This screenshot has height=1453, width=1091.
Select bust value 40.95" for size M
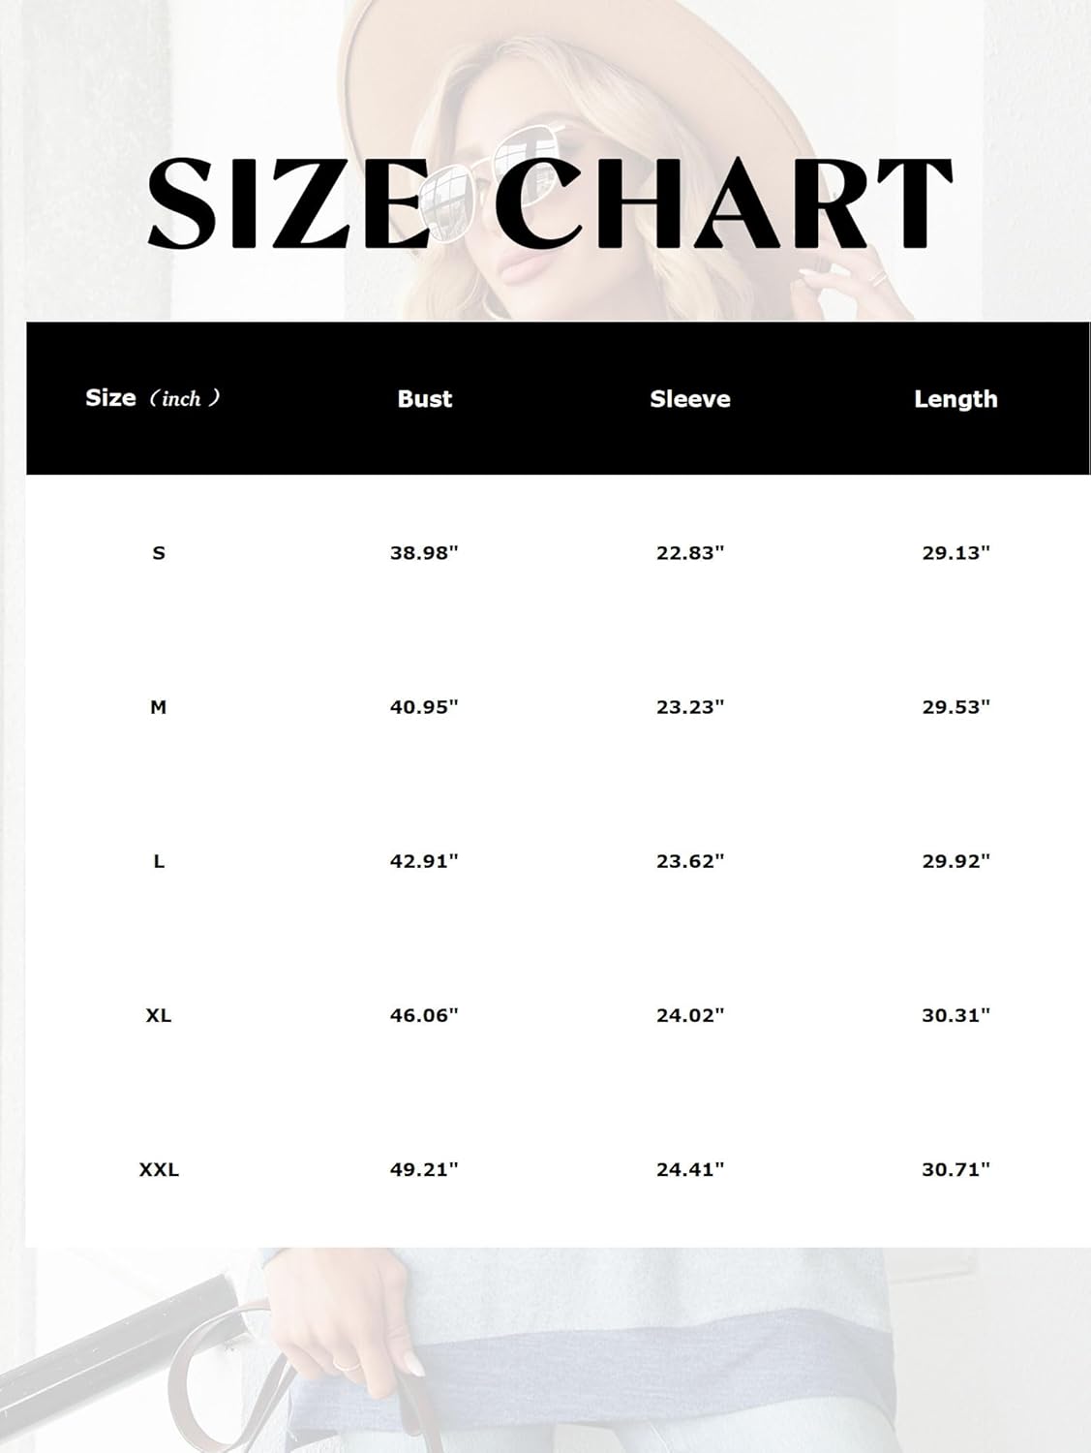(424, 707)
